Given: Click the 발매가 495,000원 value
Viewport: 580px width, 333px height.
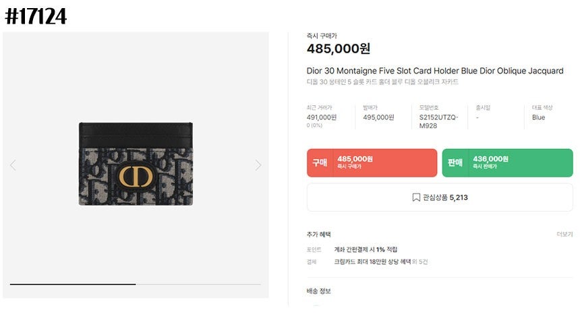Looking at the screenshot, I should tap(378, 117).
